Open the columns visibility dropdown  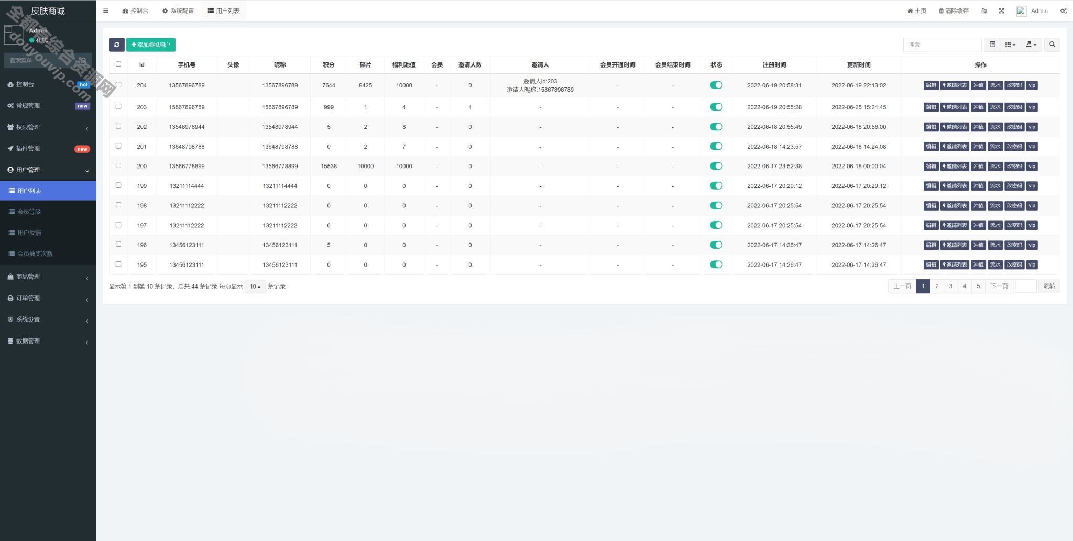pos(1010,45)
